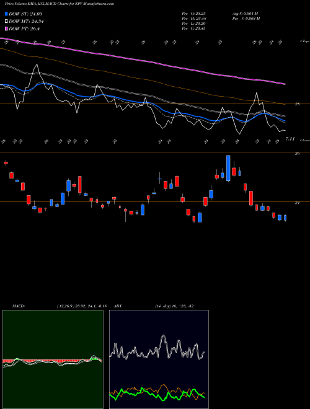Click the 'Pre V: 0.003 M' volume text
This screenshot has height=409, width=310.
tap(246, 19)
